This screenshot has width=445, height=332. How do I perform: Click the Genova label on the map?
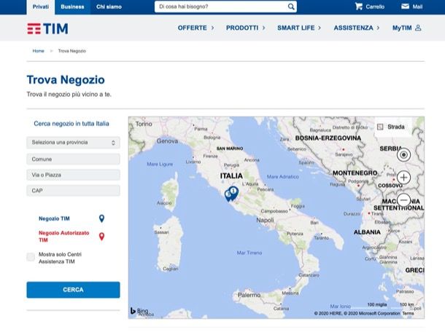click(x=167, y=141)
